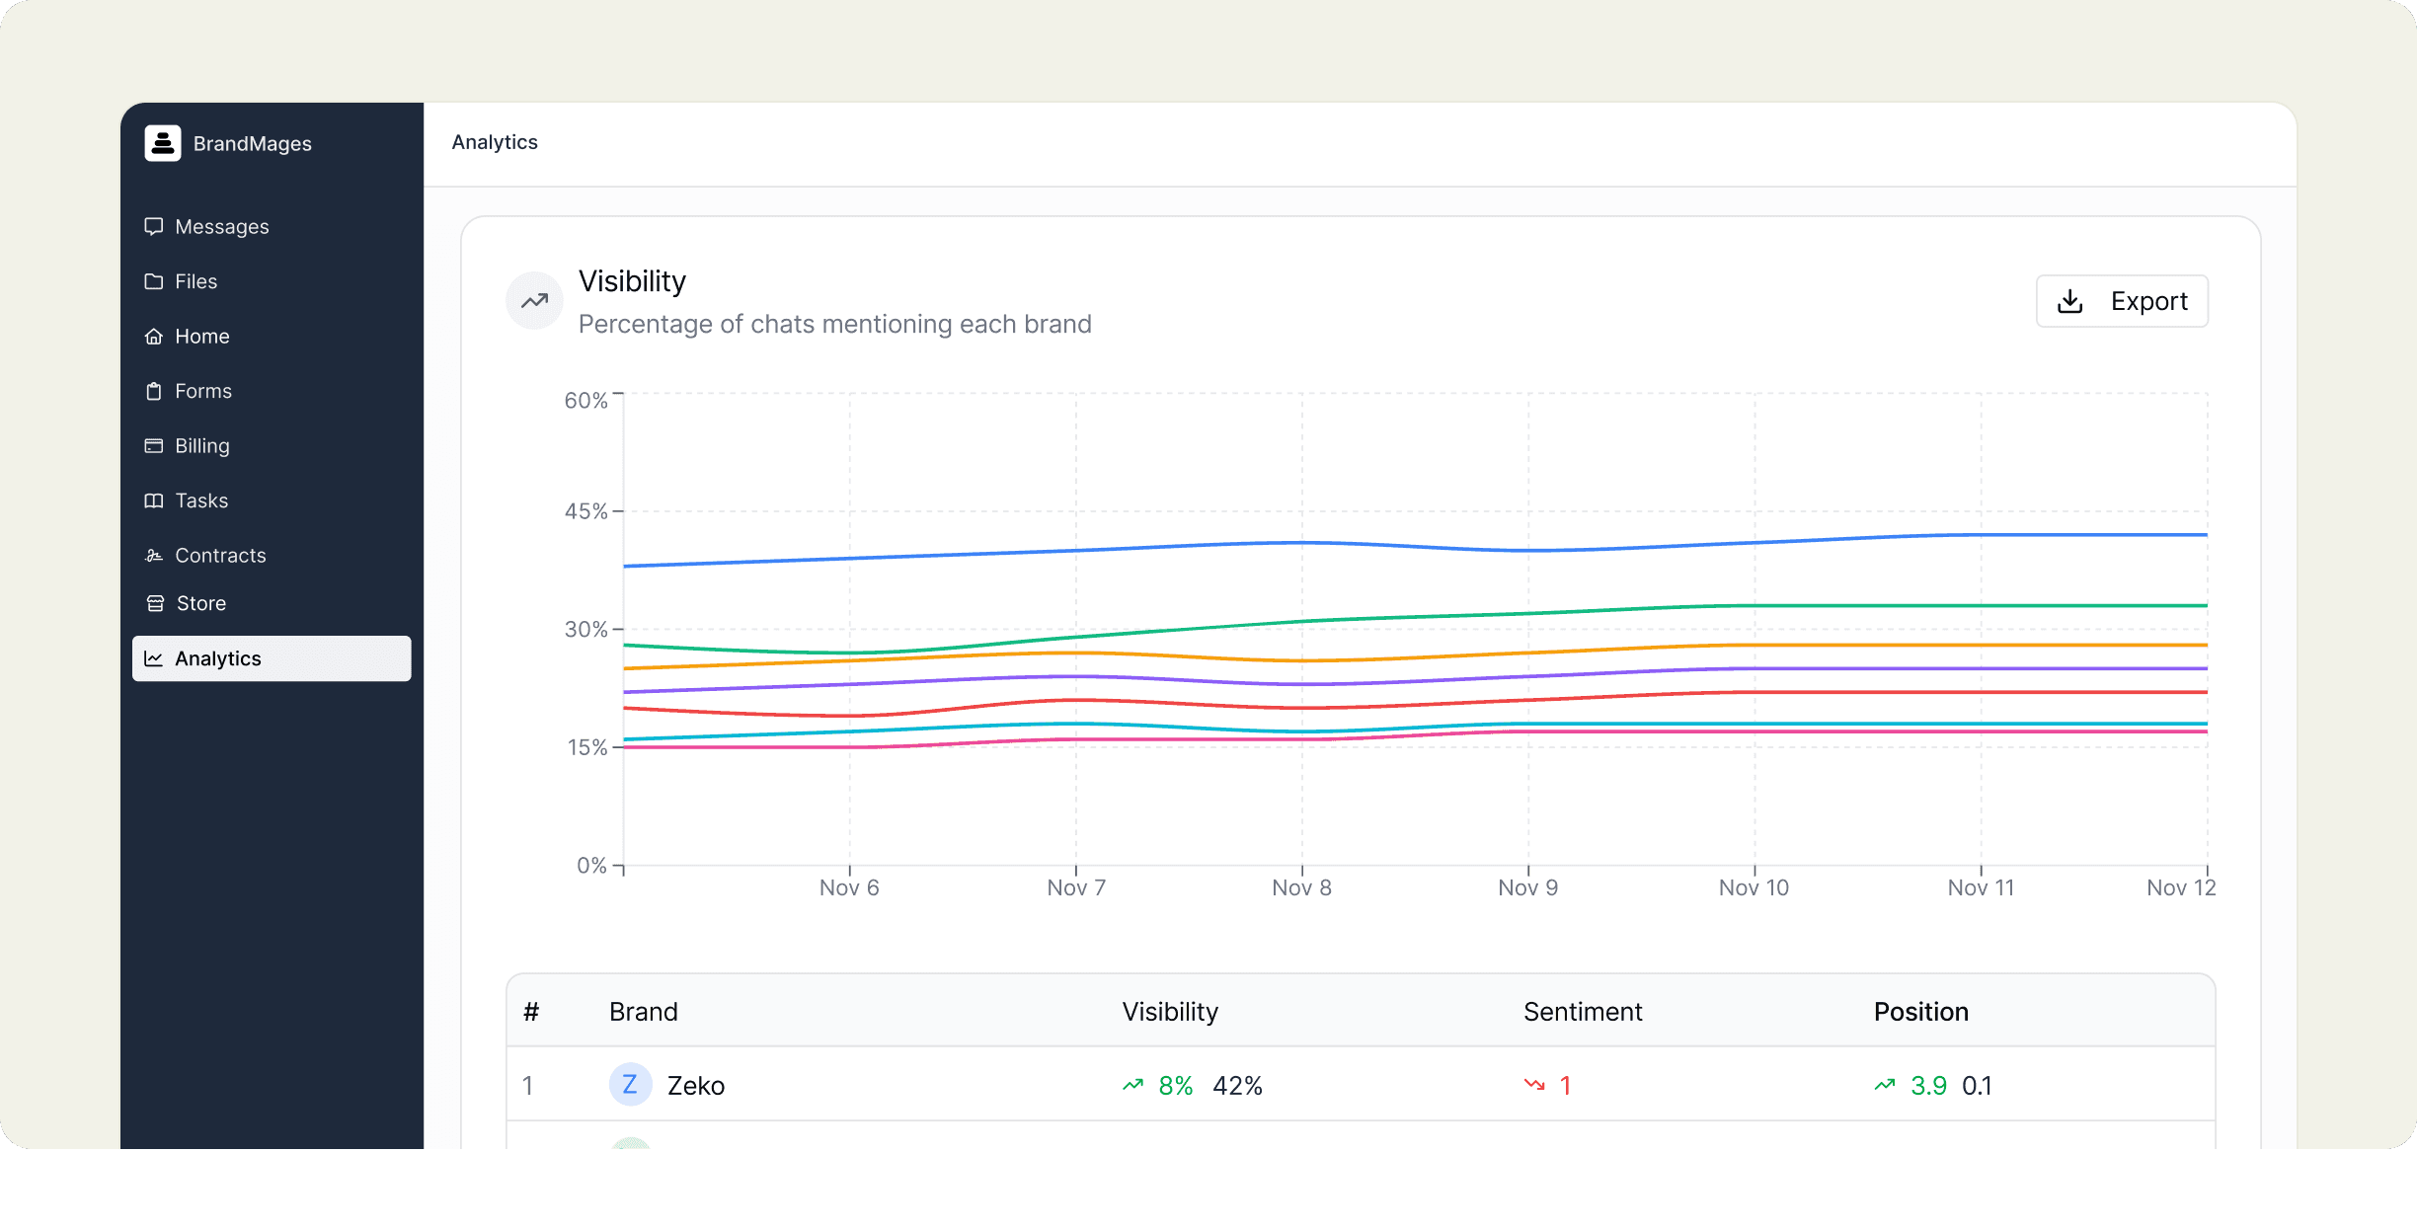Click the Zeko brand avatar

coord(630,1085)
